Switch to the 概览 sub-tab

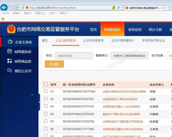[x=45, y=40]
